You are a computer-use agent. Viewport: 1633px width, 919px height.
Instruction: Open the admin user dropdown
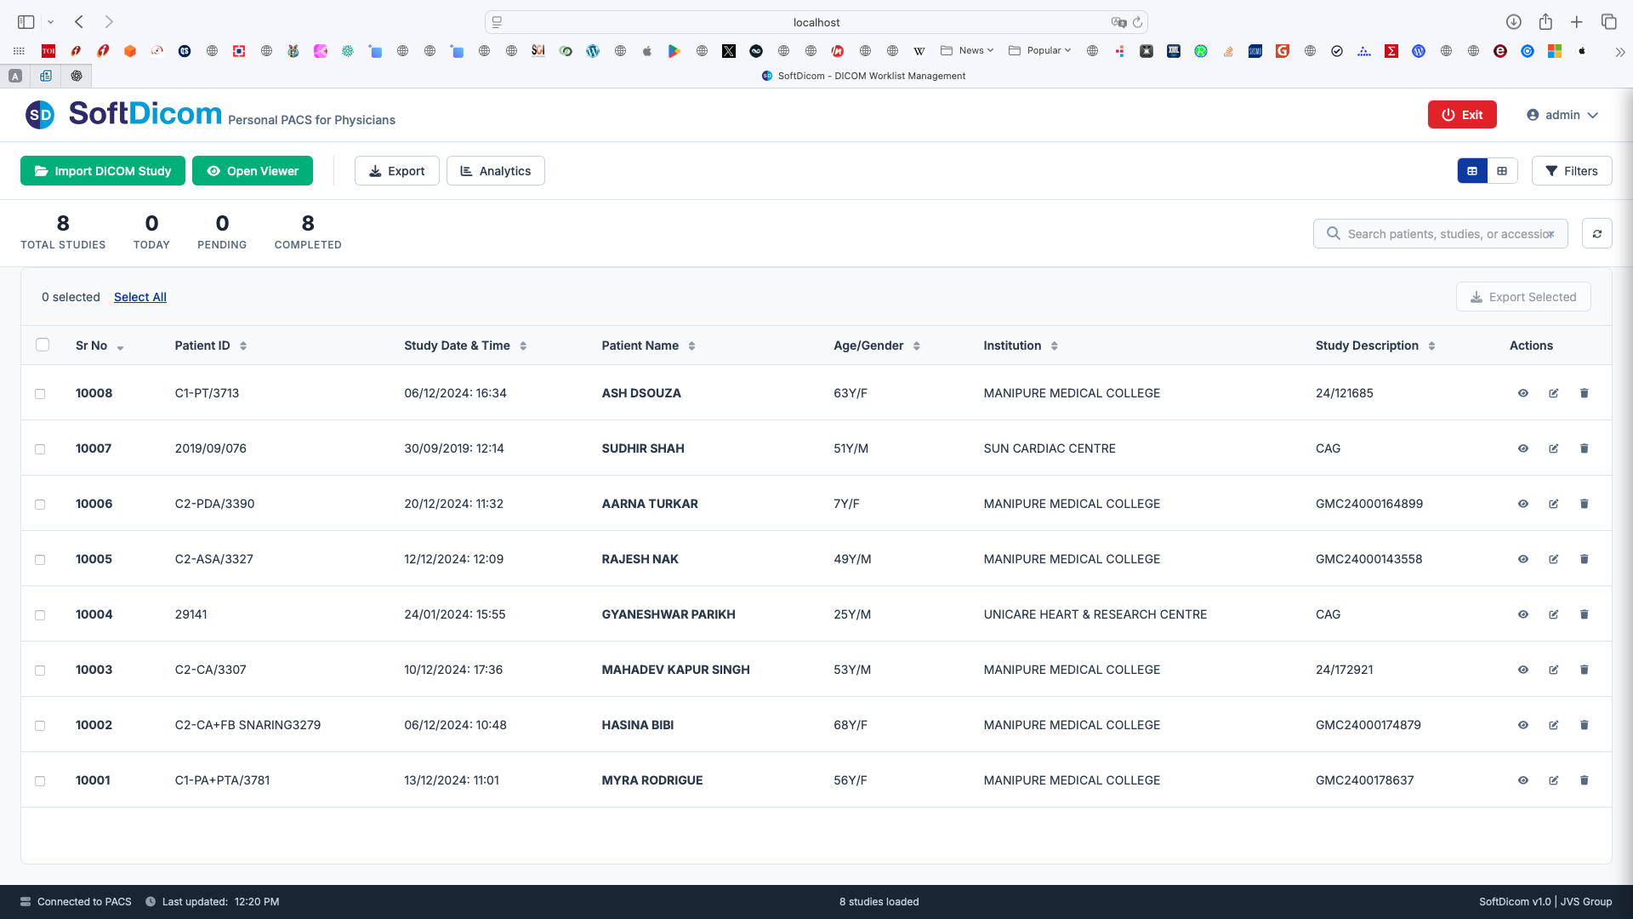click(x=1562, y=115)
